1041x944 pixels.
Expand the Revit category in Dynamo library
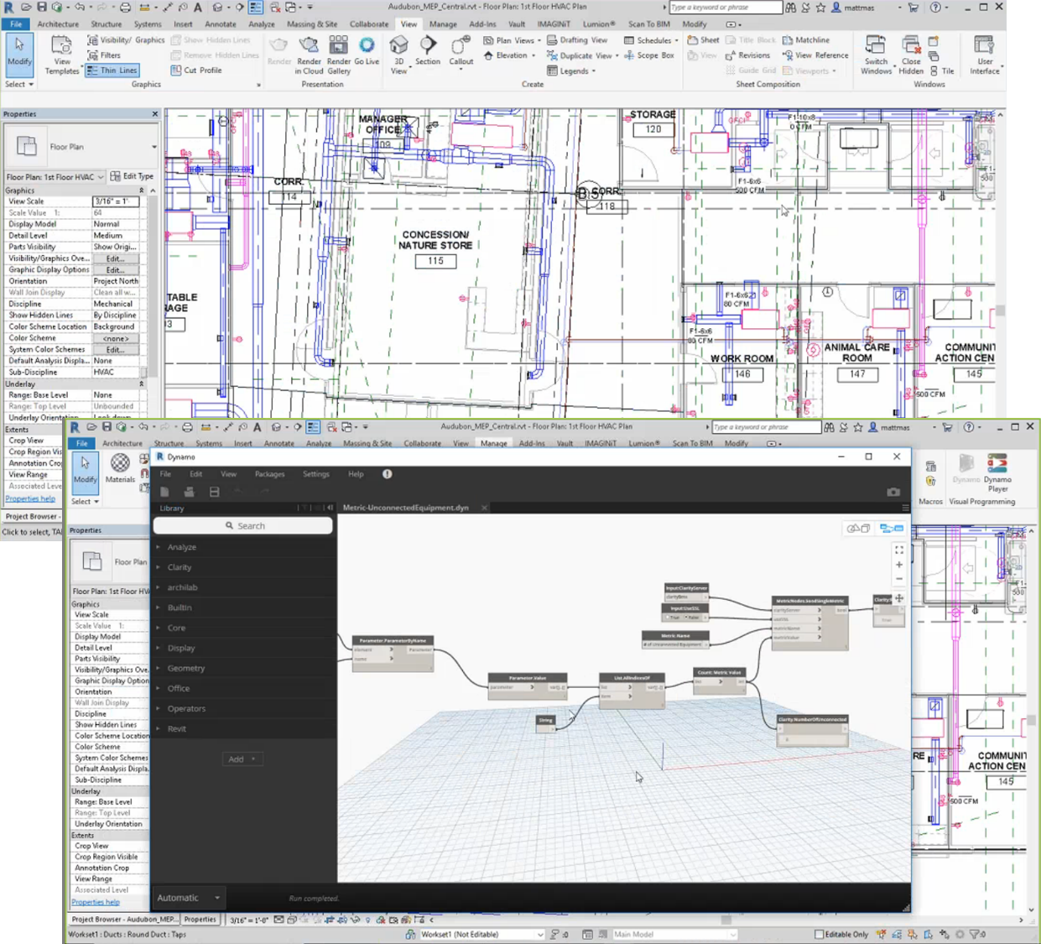point(176,728)
